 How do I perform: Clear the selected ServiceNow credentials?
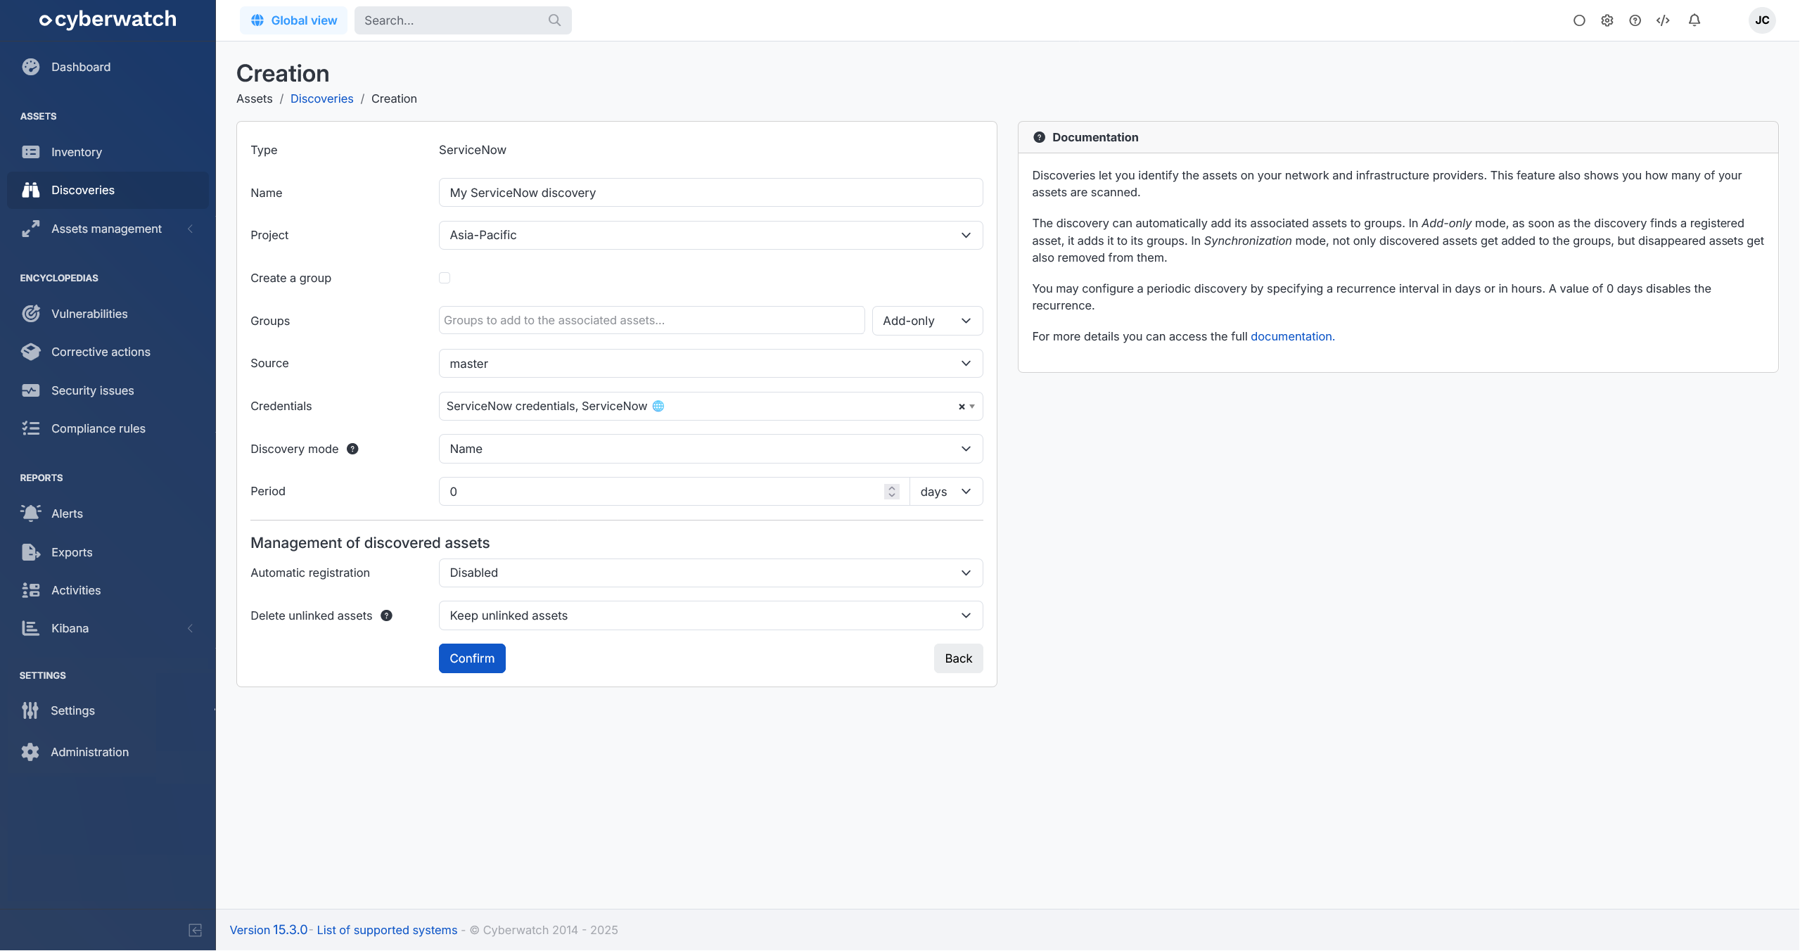coord(961,407)
